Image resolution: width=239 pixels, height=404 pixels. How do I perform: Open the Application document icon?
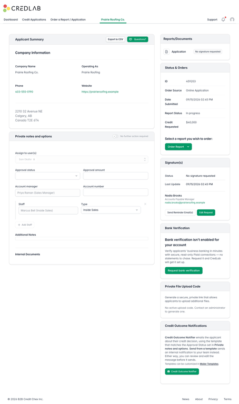click(166, 52)
